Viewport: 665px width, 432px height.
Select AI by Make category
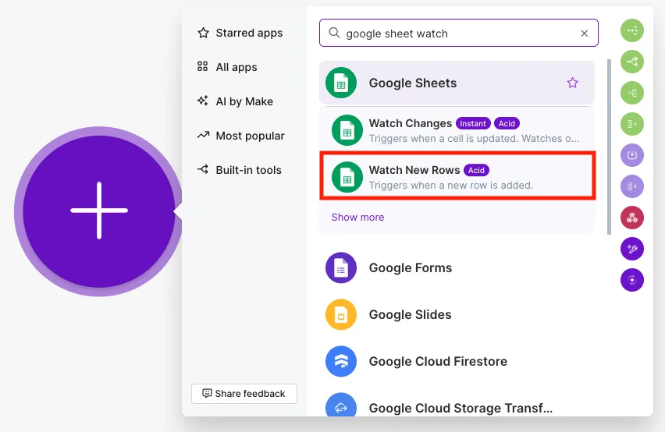[235, 101]
